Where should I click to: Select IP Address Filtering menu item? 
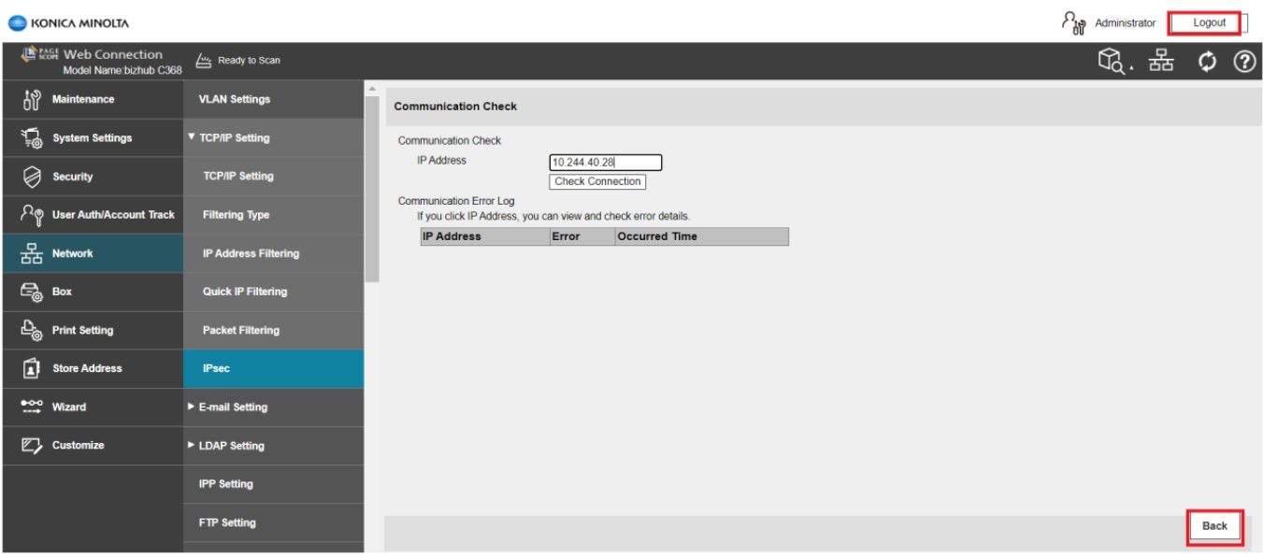[251, 253]
